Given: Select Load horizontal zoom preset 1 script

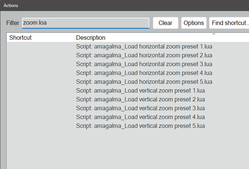Looking at the screenshot, I should (144, 47).
